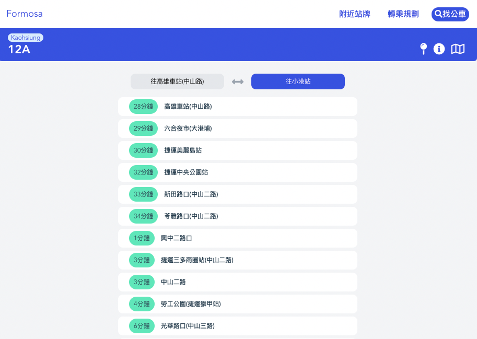Open the map view icon
The height and width of the screenshot is (339, 477).
coord(458,49)
